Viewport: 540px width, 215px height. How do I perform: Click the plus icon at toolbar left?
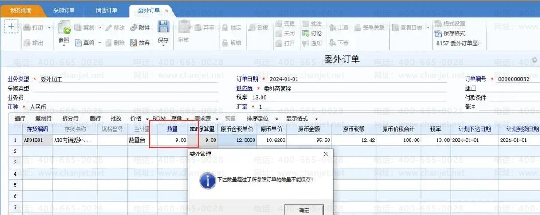point(11,27)
